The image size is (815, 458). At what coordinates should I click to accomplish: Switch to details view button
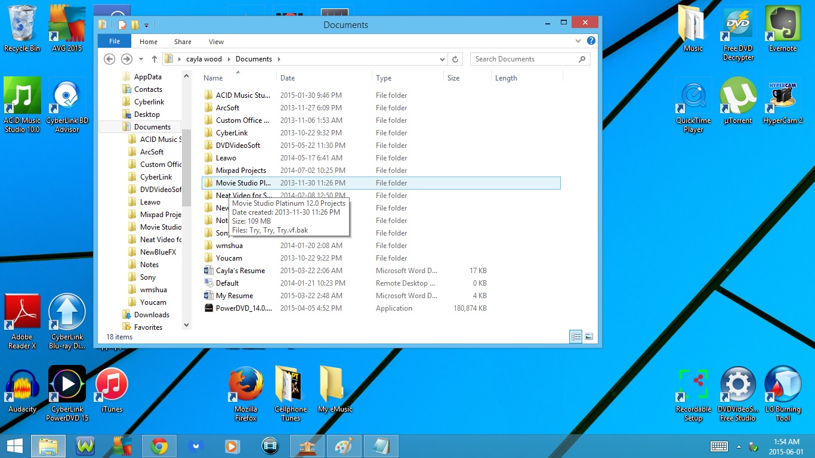[576, 337]
